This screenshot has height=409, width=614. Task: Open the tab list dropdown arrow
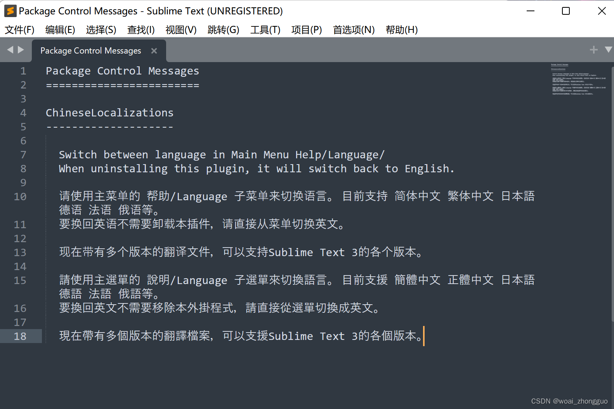608,50
